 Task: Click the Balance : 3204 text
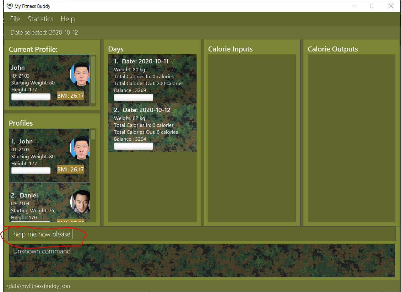130,139
